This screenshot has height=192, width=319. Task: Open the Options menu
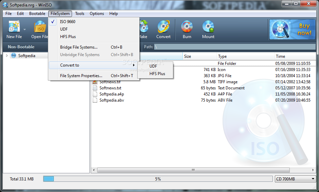[97, 14]
